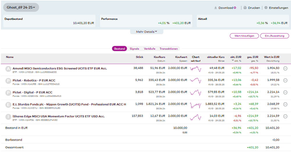Open Pictet - Digital - P EUR ACC fund
Image resolution: width=291 pixels, height=153 pixels.
pos(32,92)
